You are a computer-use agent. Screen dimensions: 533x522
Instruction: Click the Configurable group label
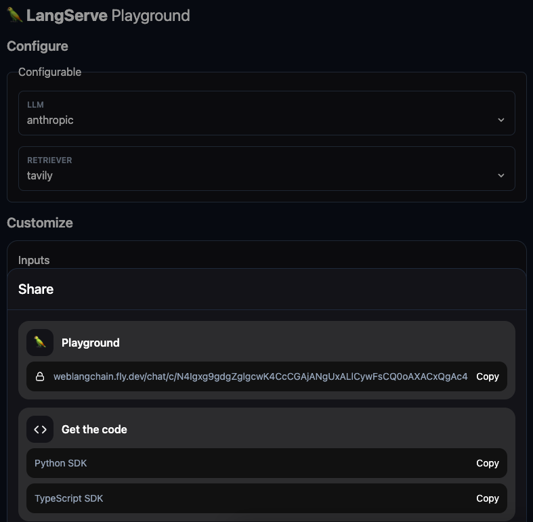[49, 72]
